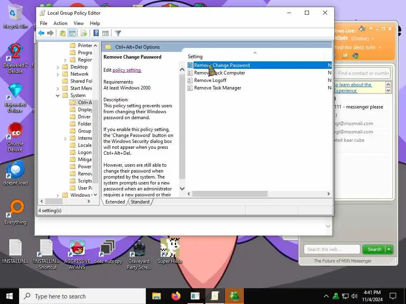This screenshot has width=406, height=304.
Task: Select the Remove Lock Computer setting
Action: pos(220,73)
